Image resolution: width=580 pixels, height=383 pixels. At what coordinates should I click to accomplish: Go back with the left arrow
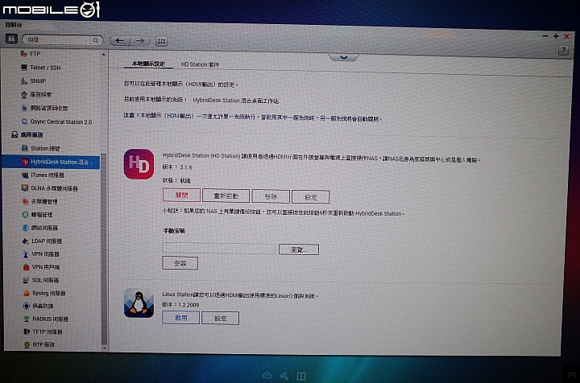[x=120, y=40]
